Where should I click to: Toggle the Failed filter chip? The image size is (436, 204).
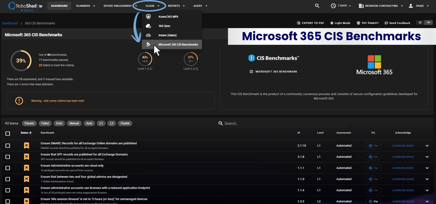45,123
